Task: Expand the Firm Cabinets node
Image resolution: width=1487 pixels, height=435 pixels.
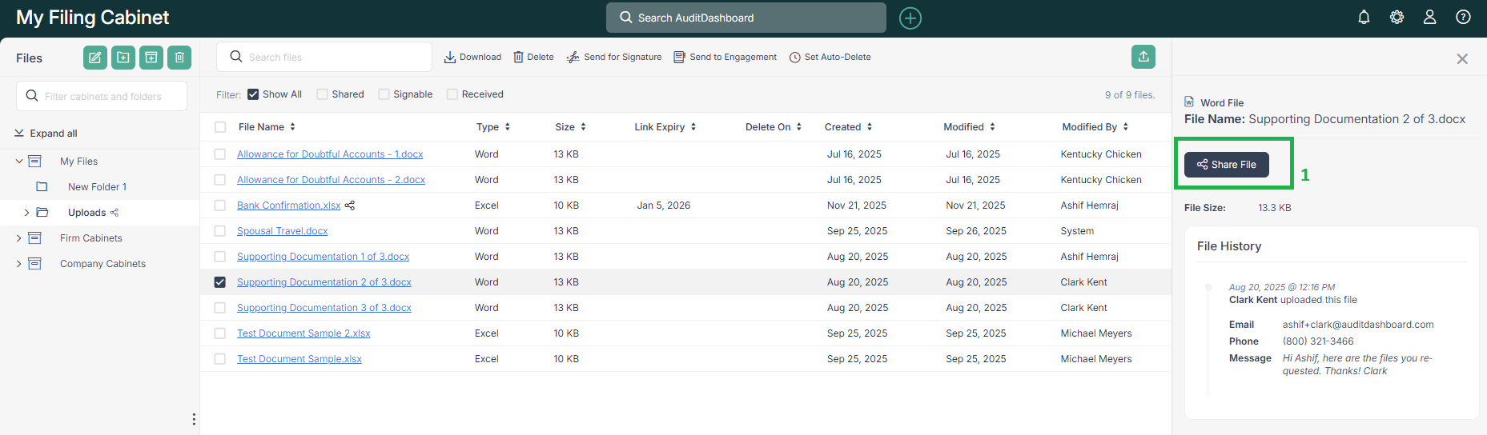Action: (19, 238)
